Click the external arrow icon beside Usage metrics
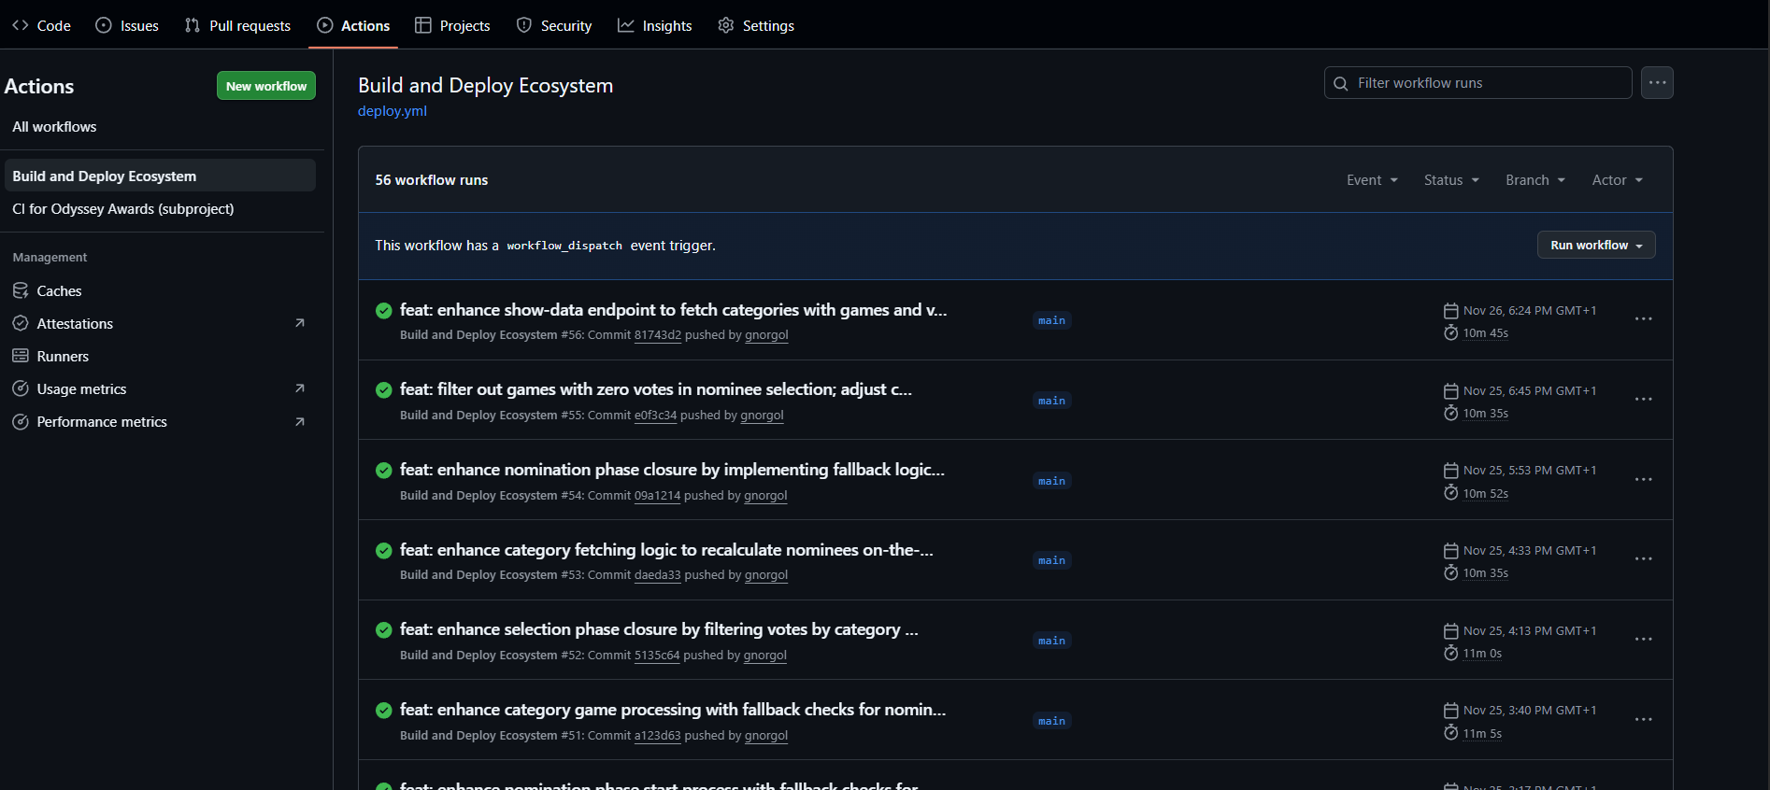This screenshot has height=790, width=1770. click(300, 388)
